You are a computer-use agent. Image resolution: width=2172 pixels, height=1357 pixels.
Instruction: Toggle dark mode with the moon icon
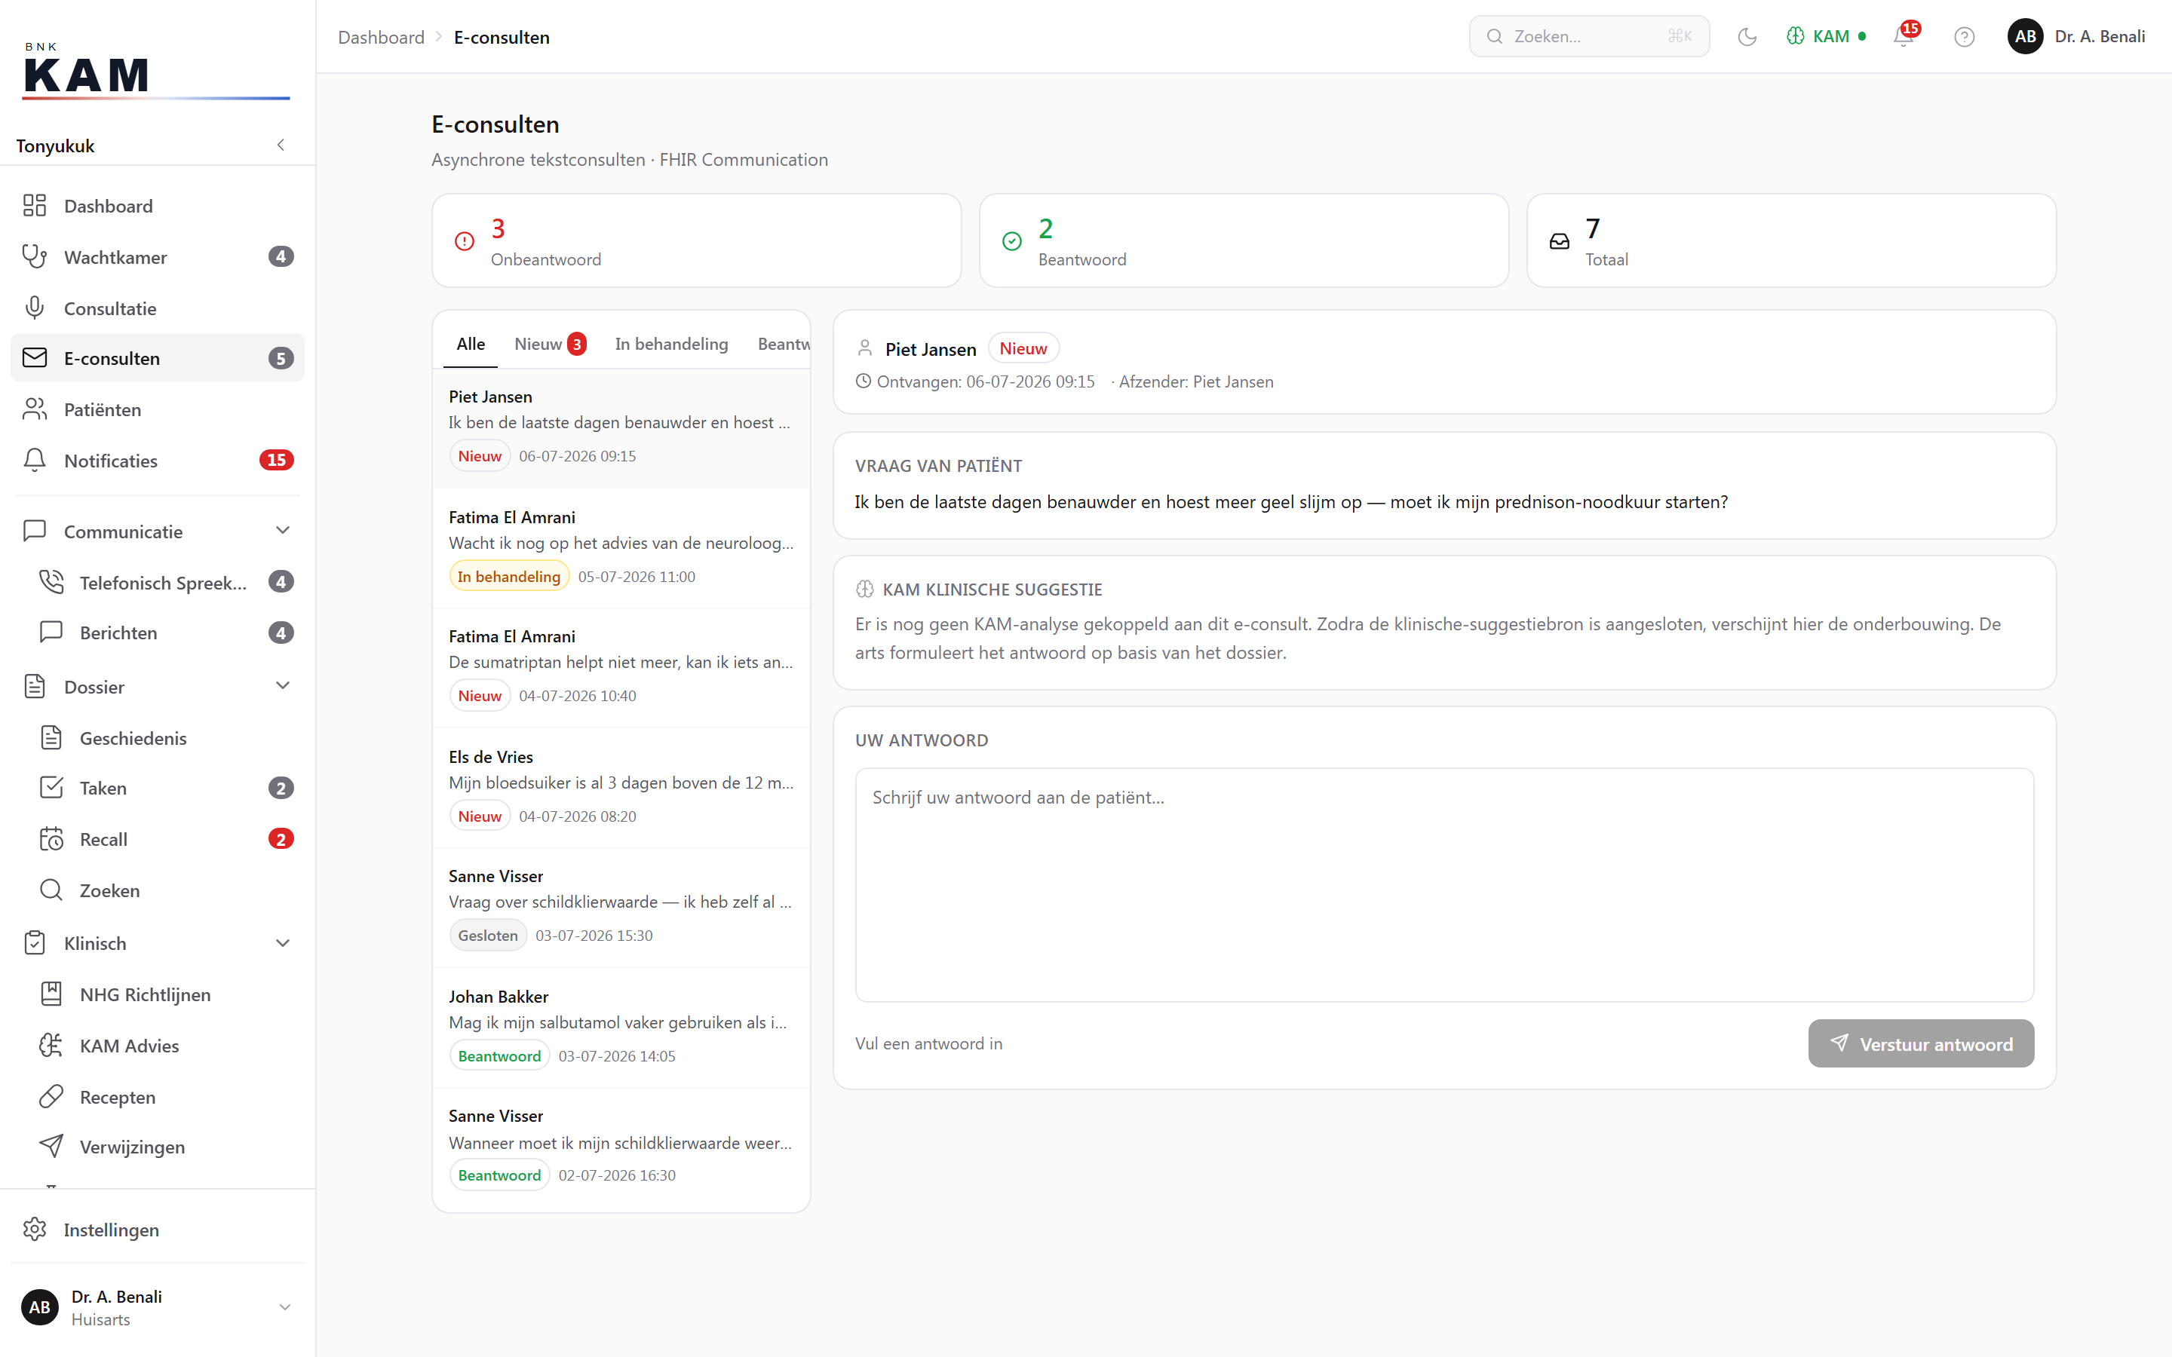click(x=1747, y=37)
